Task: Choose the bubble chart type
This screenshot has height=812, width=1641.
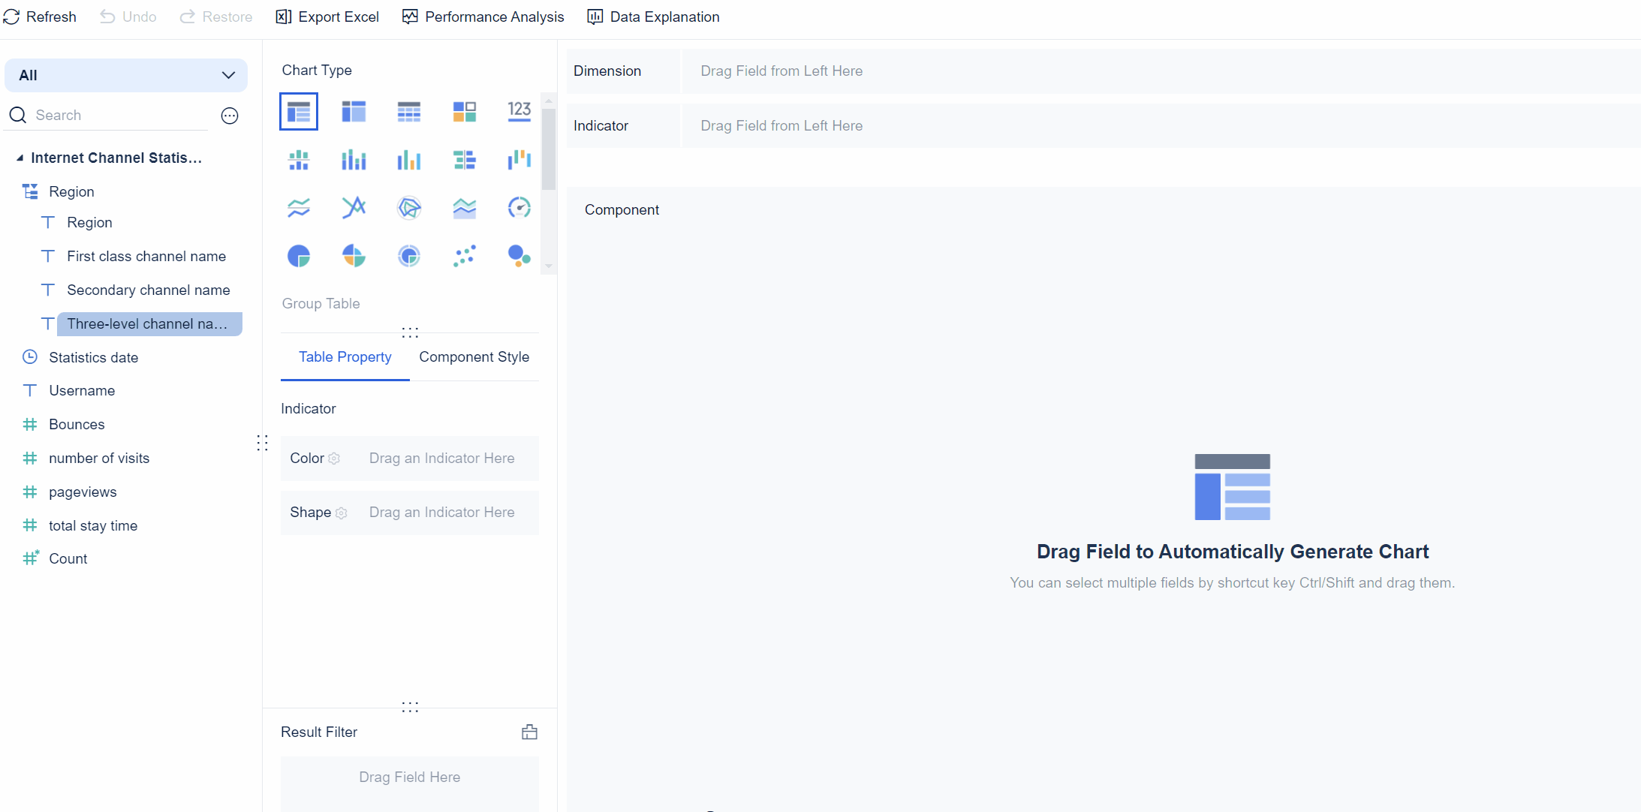Action: click(519, 256)
